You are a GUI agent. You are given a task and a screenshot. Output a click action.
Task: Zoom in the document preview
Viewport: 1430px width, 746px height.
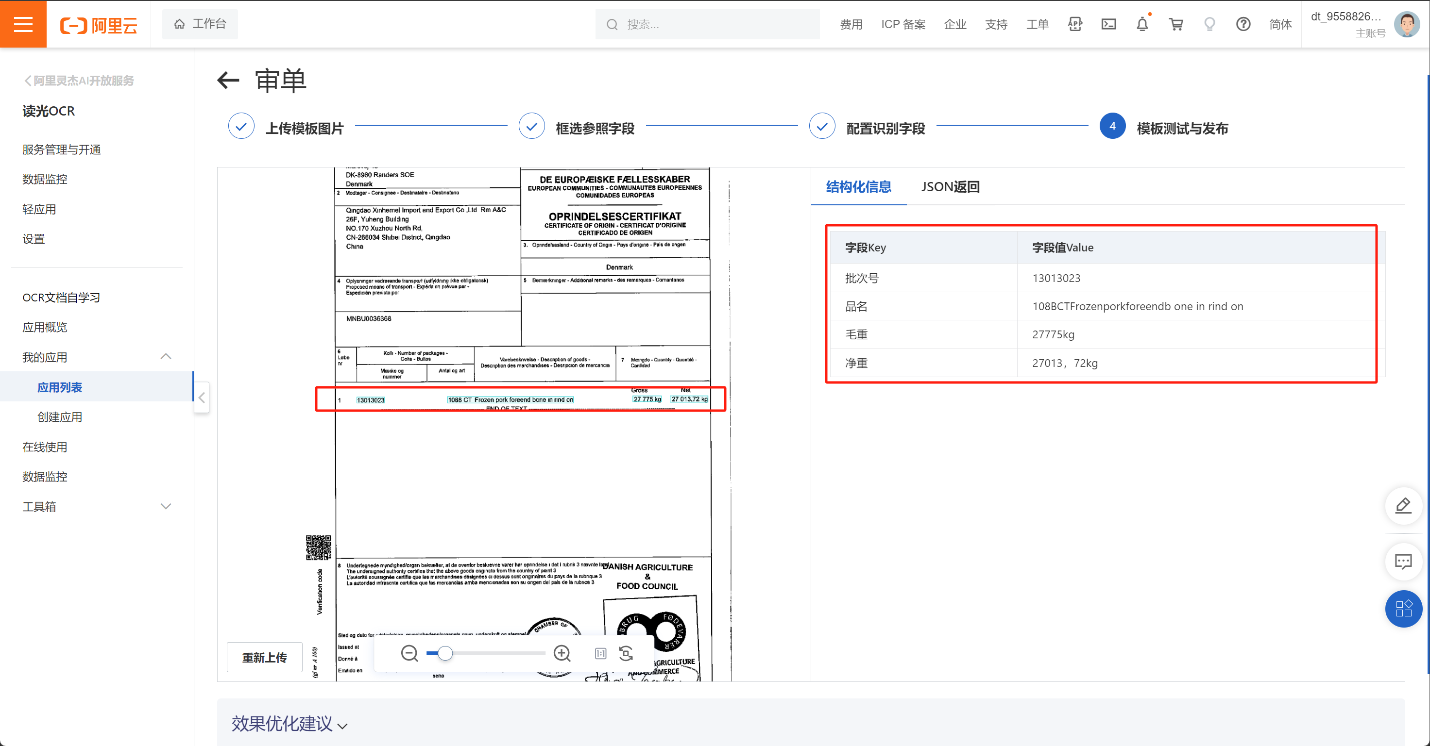(562, 653)
